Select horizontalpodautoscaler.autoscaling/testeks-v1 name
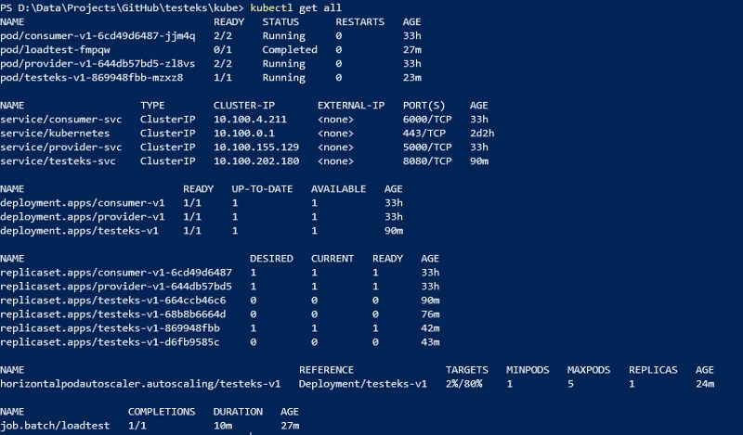This screenshot has height=435, width=743. click(140, 384)
